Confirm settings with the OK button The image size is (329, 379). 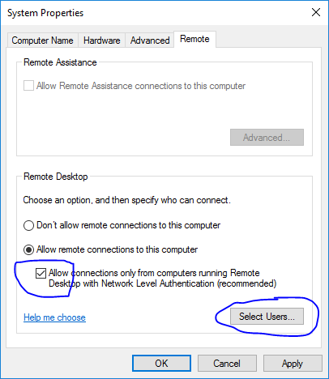pos(161,364)
